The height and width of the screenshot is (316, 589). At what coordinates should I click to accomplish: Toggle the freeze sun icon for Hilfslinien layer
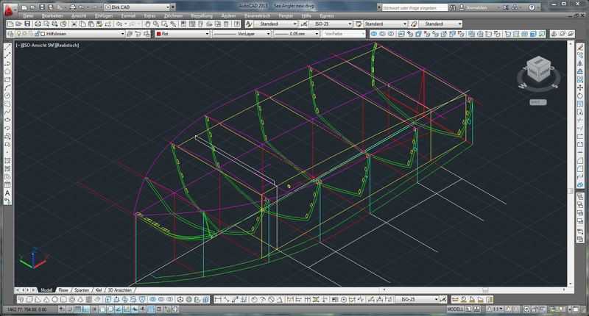coord(24,34)
